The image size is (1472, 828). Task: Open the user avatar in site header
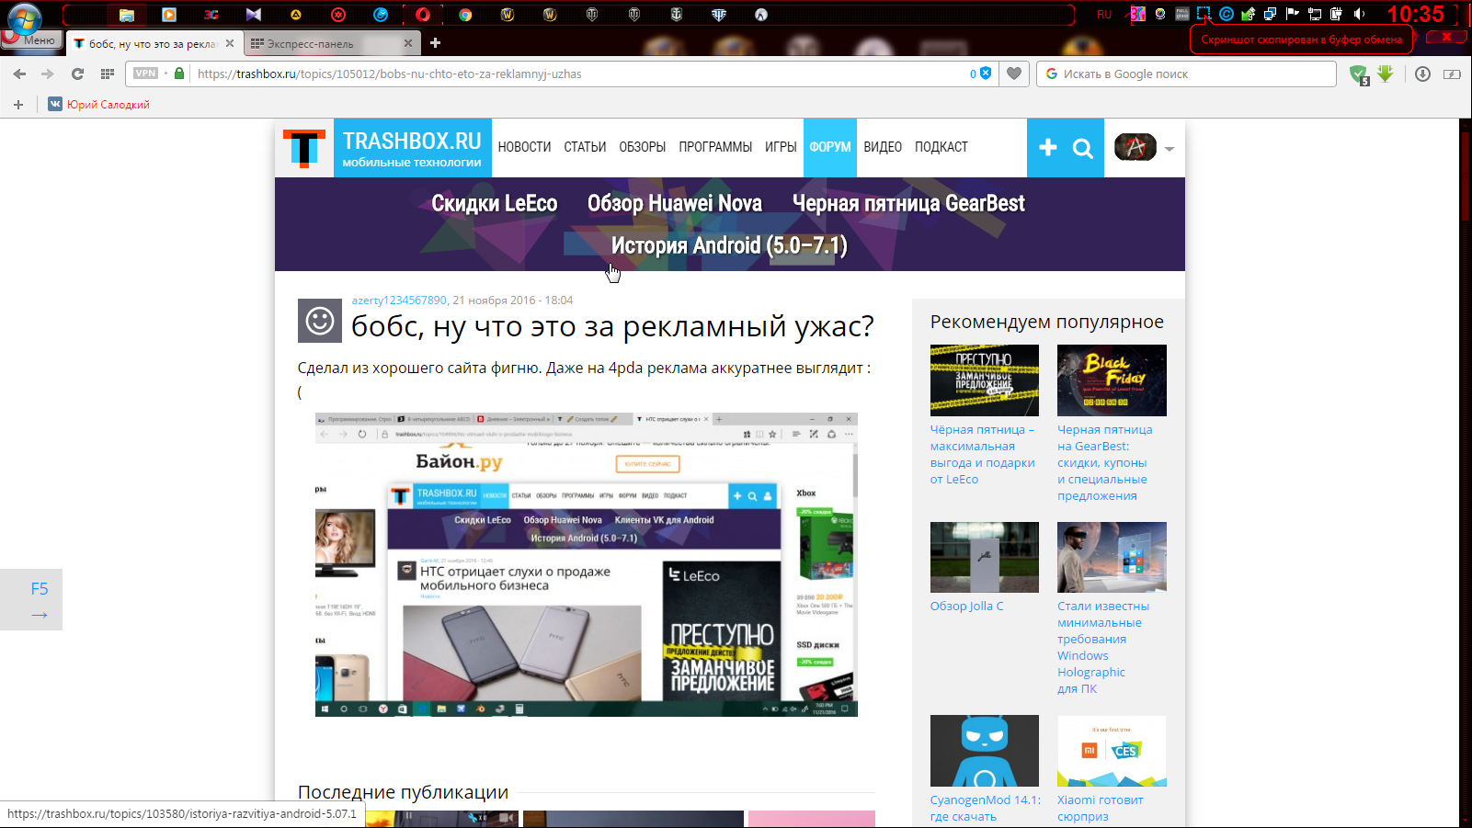coord(1135,147)
